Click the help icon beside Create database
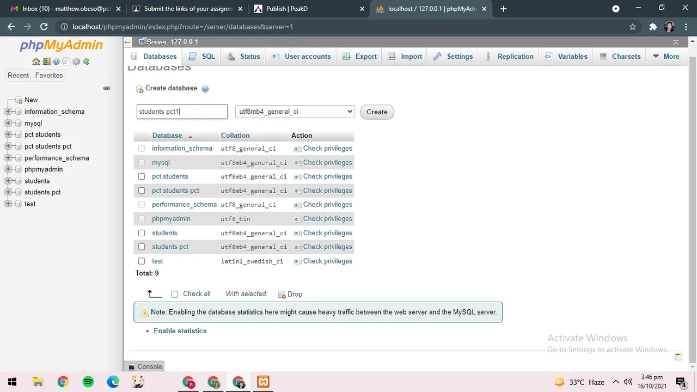The image size is (697, 392). 205,89
